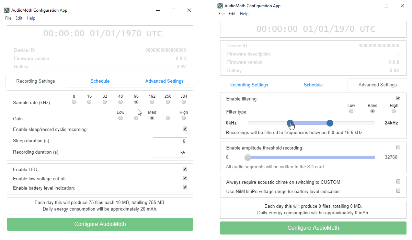The image size is (412, 240).
Task: Check acoustic chime on switching to CUSTOM
Action: [398, 181]
